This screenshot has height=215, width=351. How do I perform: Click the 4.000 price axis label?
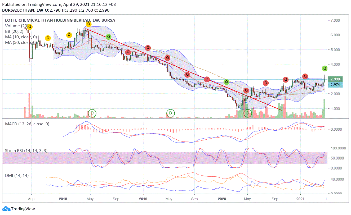(335, 65)
